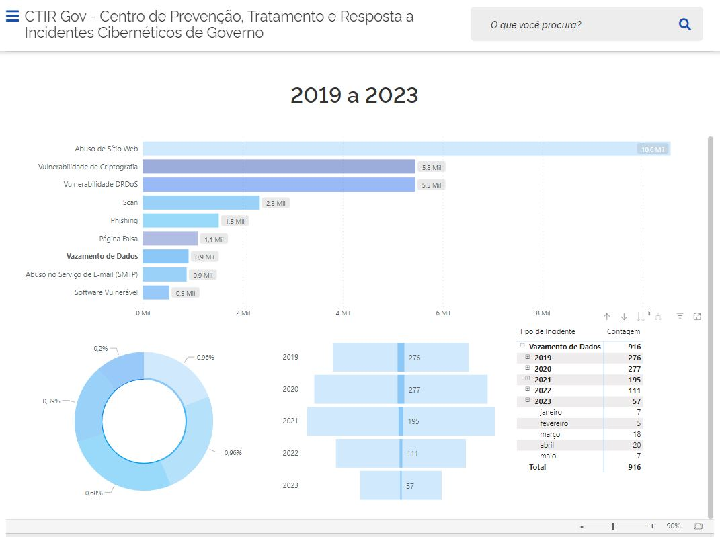Click the go to next level double-arrow icon
720x537 pixels.
[x=641, y=317]
